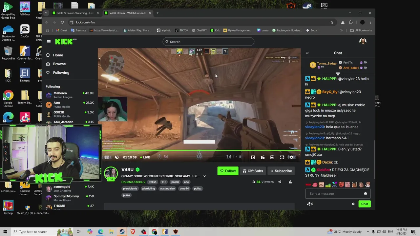Share the stream via share icon
This screenshot has width=420, height=236.
click(x=280, y=182)
